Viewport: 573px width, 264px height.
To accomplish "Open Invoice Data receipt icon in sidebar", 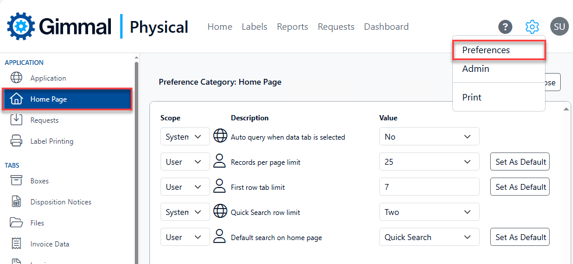I will pos(17,244).
